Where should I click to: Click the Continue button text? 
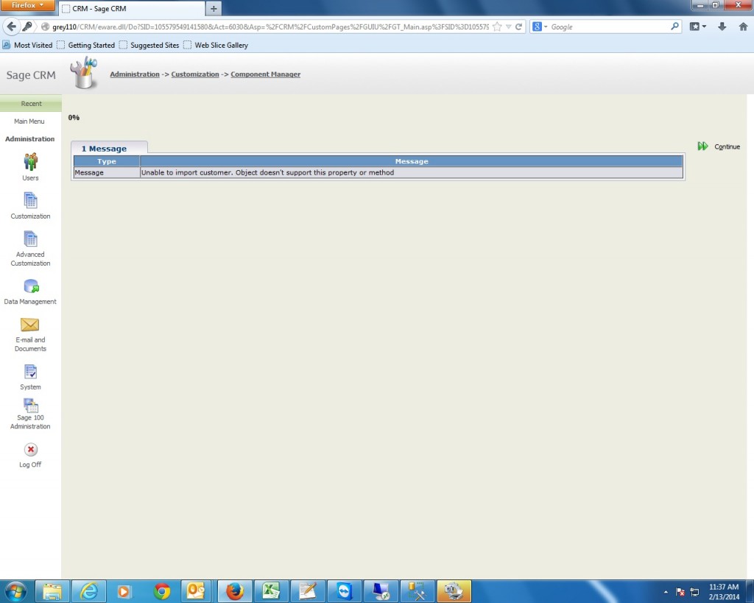727,147
